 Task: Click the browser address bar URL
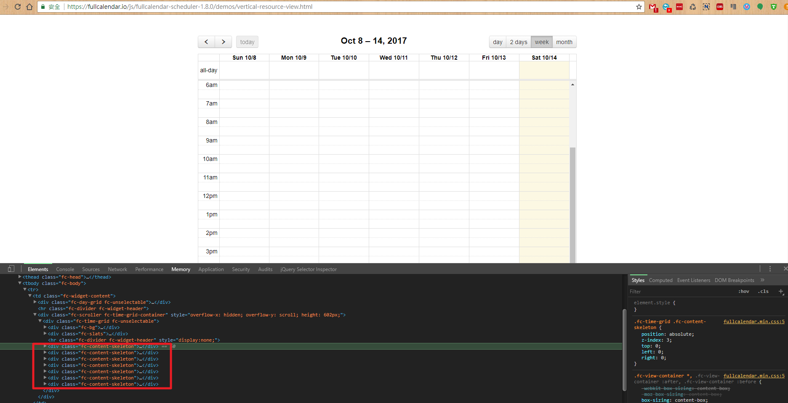[190, 7]
